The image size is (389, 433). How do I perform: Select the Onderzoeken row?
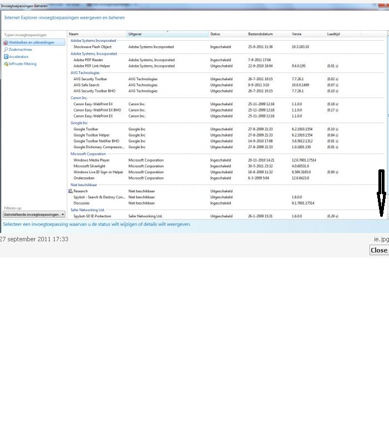click(x=226, y=178)
